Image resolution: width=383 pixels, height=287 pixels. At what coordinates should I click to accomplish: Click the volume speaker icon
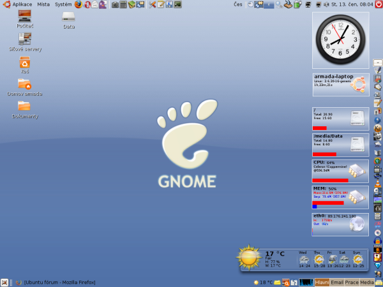(326, 4)
